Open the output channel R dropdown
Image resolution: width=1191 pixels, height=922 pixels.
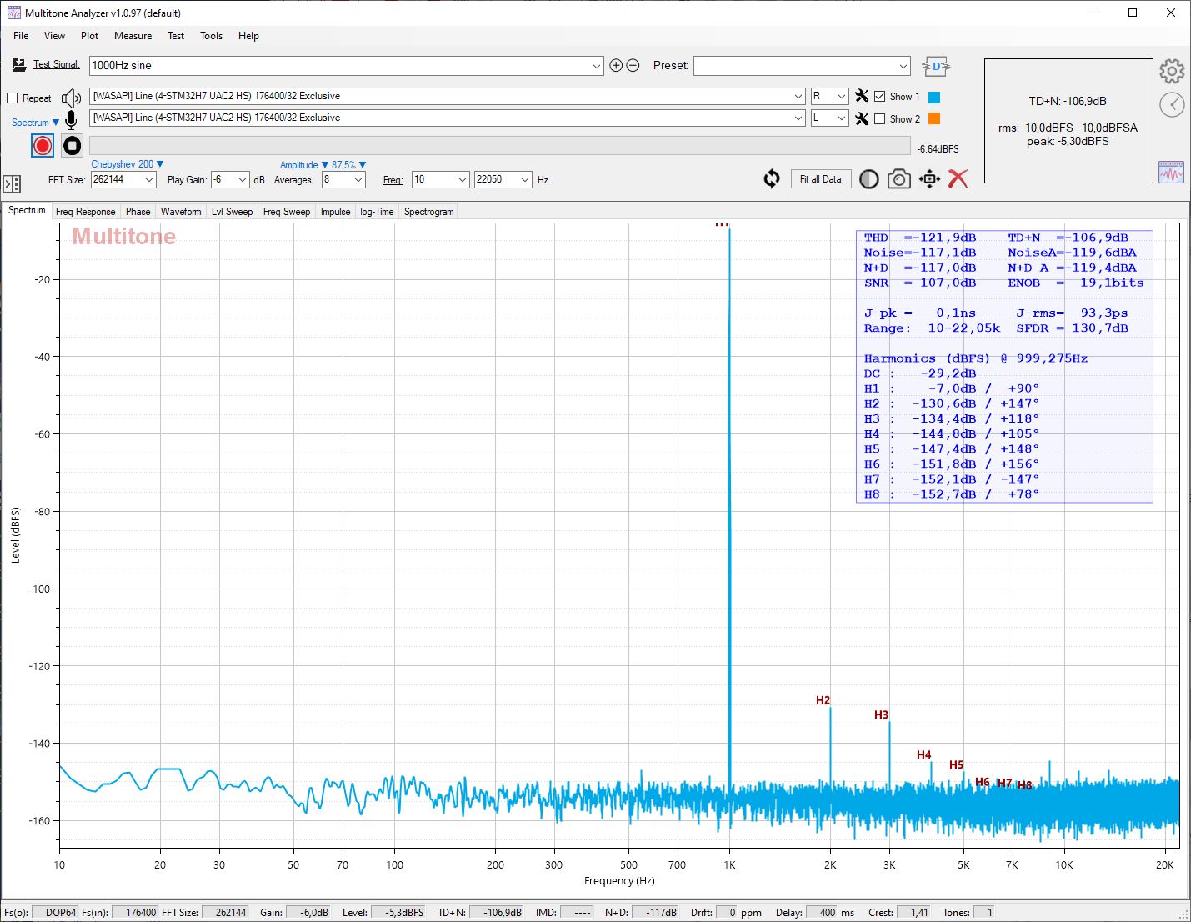click(841, 96)
